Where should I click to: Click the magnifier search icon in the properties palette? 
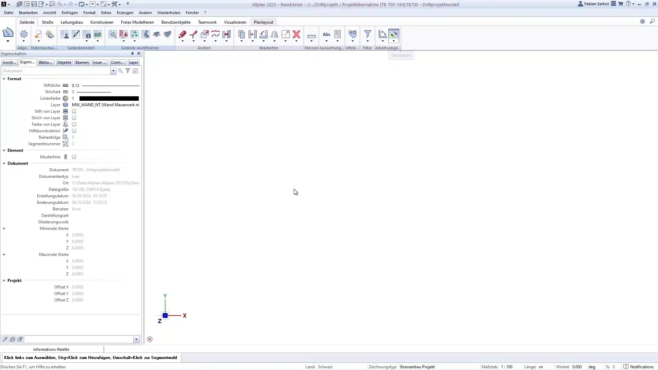click(x=120, y=71)
